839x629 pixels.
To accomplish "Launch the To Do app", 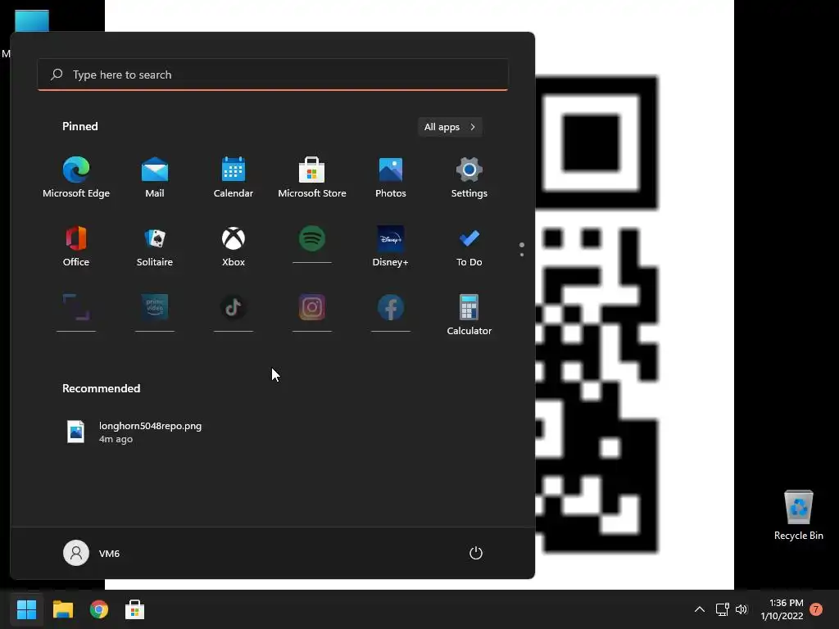I will [x=469, y=246].
